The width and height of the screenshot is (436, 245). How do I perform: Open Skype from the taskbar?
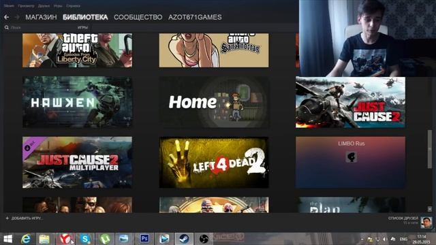click(x=85, y=239)
